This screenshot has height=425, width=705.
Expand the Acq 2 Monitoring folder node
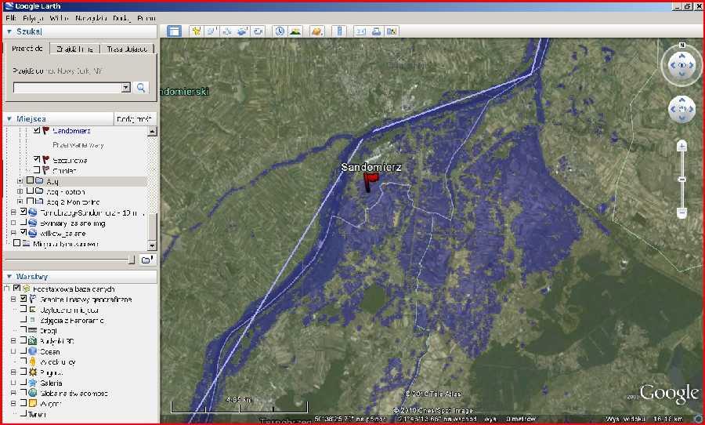click(x=20, y=202)
